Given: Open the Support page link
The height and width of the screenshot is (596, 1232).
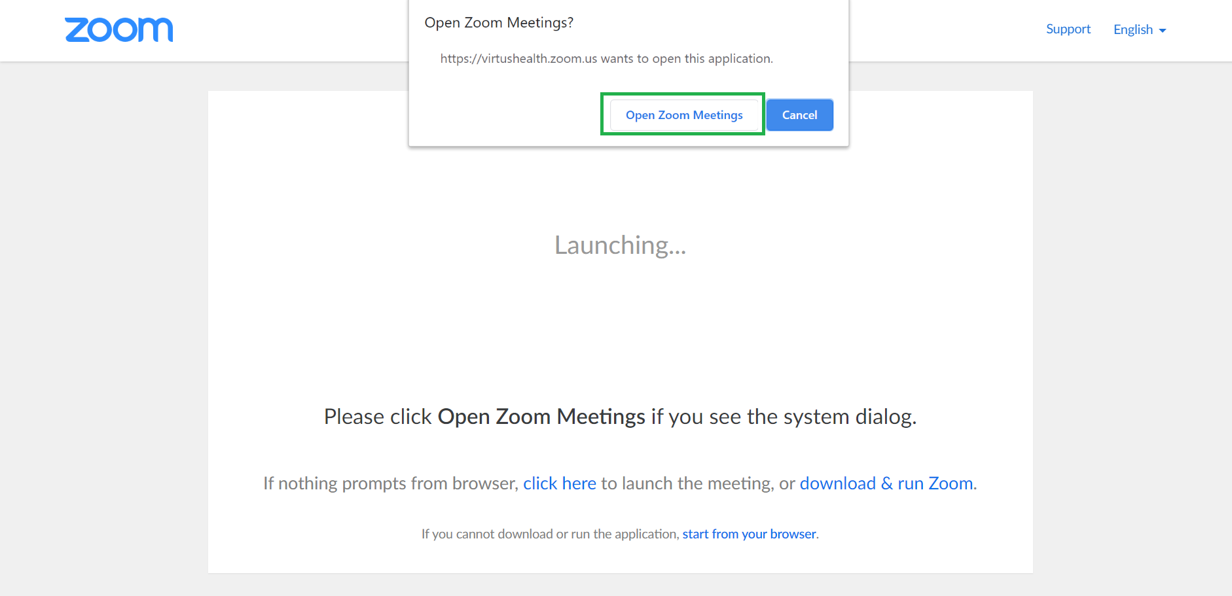Looking at the screenshot, I should [x=1068, y=29].
